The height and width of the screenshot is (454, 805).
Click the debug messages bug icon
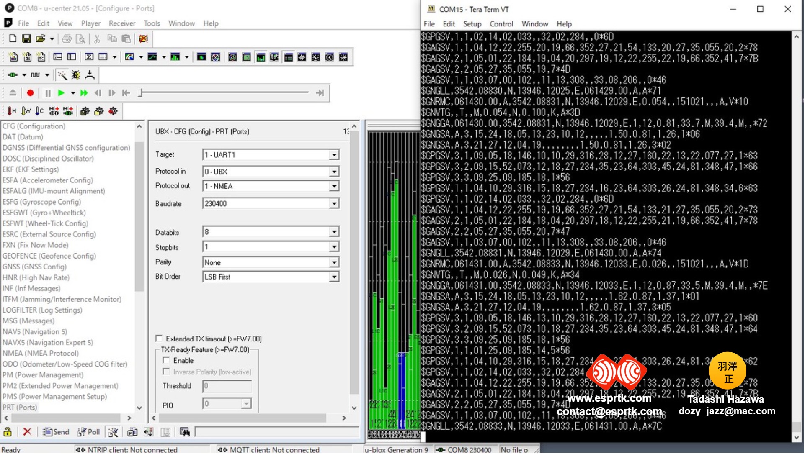coord(76,75)
